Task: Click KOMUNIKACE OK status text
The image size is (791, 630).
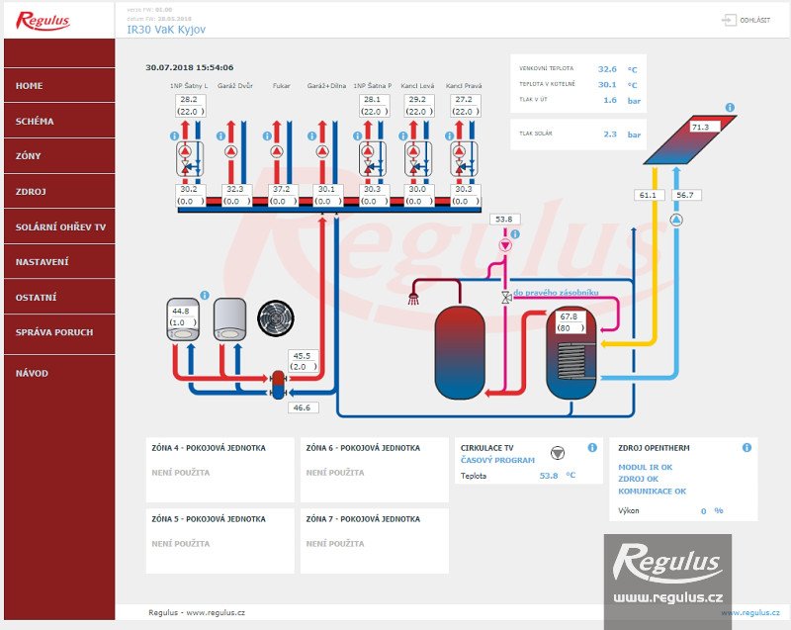Action: [x=652, y=492]
